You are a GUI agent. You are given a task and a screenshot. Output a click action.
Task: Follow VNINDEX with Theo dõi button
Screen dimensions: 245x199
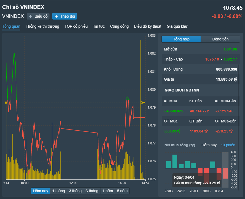click(64, 16)
